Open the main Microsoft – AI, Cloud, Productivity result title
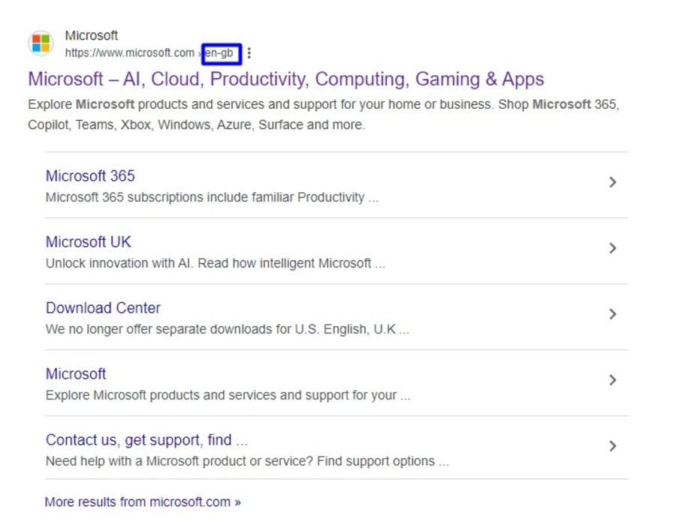Screen dimensions: 676x525 (286, 80)
